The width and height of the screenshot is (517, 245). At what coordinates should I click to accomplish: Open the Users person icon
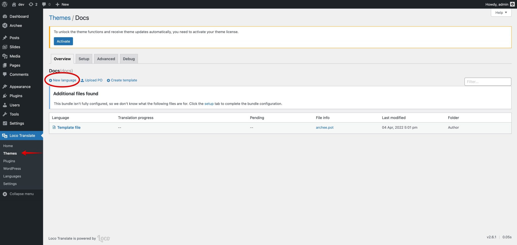(x=5, y=105)
